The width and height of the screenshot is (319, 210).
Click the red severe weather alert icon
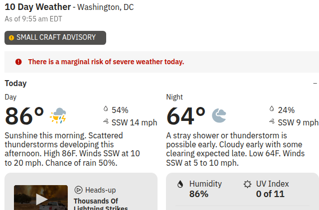pyautogui.click(x=18, y=62)
